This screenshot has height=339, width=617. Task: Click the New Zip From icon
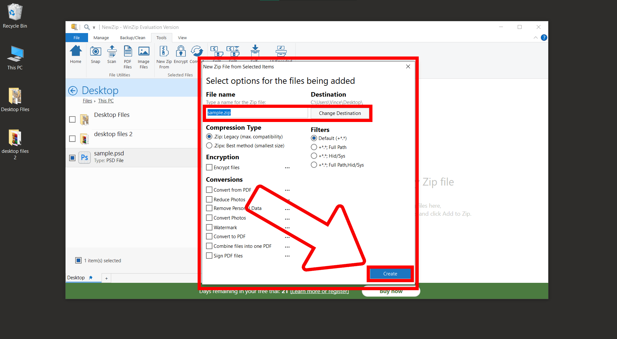pyautogui.click(x=164, y=55)
